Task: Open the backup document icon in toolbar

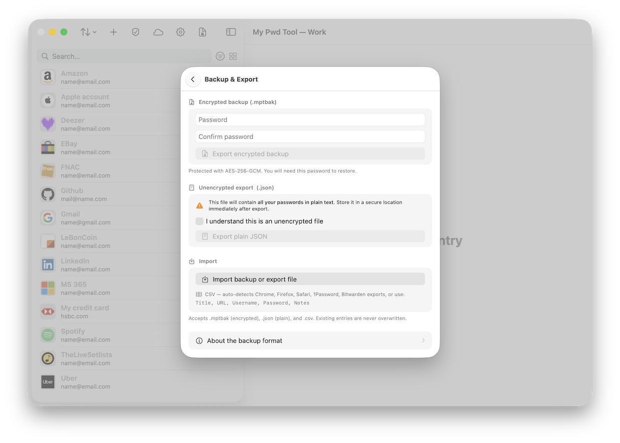Action: [x=203, y=32]
